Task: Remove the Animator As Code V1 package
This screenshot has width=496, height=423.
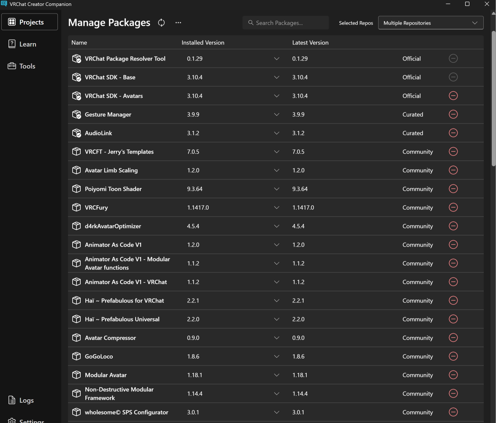Action: [x=453, y=245]
